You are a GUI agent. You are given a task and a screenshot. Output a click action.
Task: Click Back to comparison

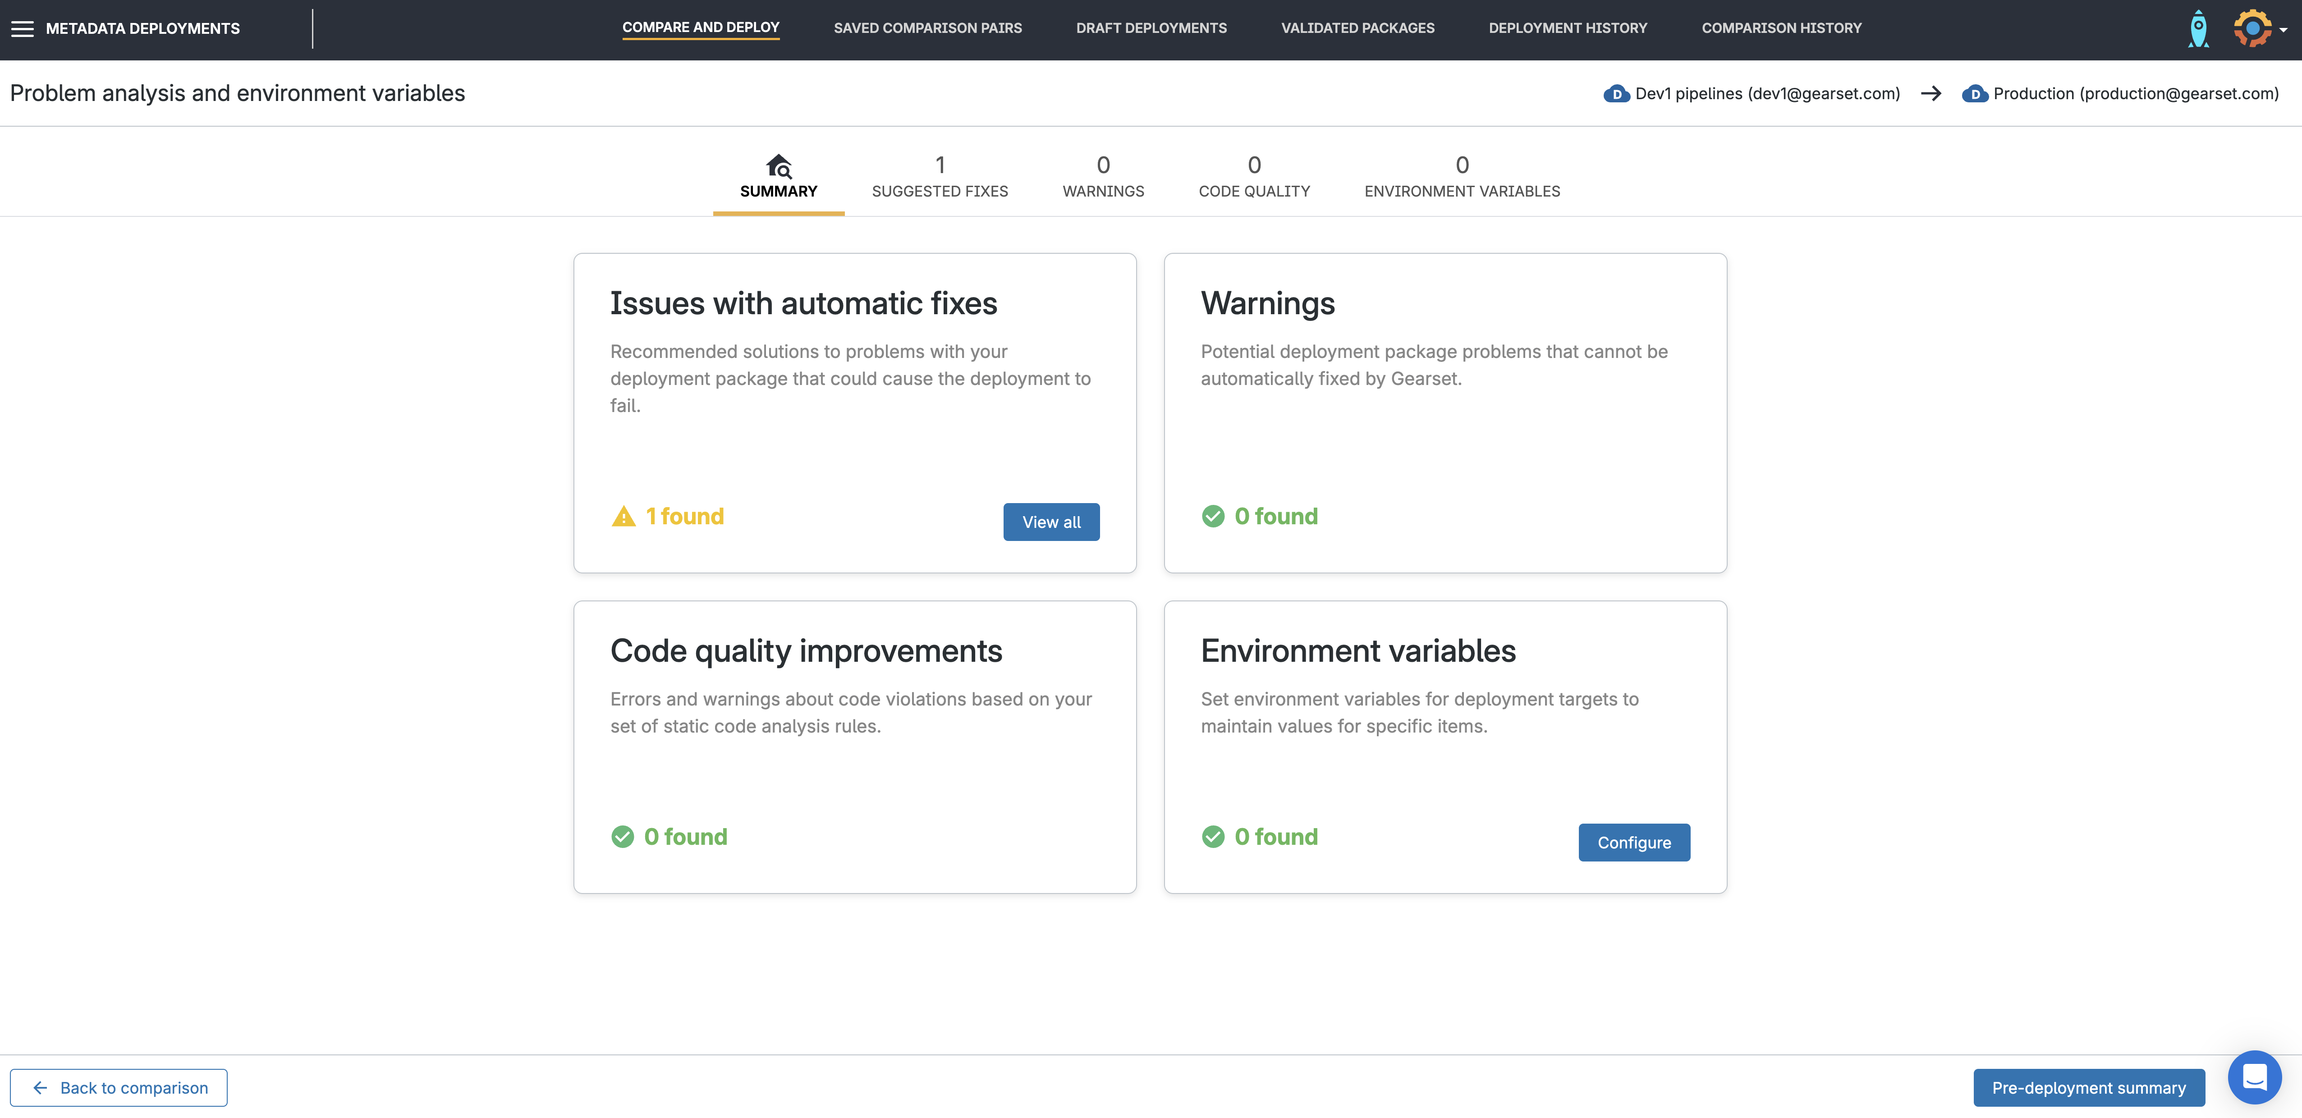[119, 1088]
